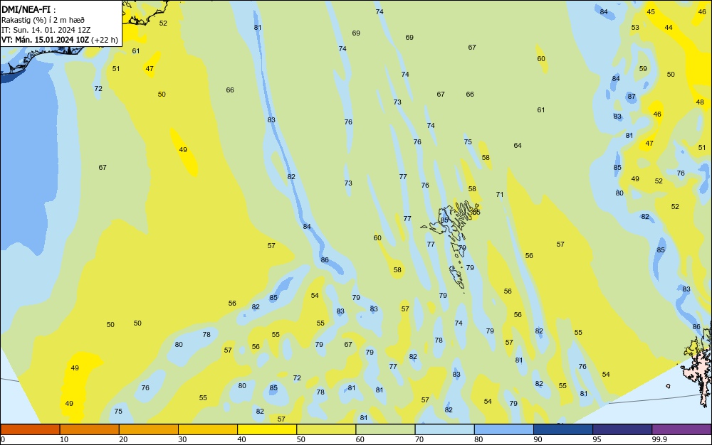The height and width of the screenshot is (445, 712).
Task: Click the humidity value 64 on the map
Action: pyautogui.click(x=518, y=146)
